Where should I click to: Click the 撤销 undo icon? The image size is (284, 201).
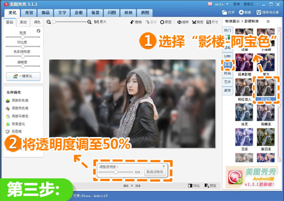tap(132, 22)
